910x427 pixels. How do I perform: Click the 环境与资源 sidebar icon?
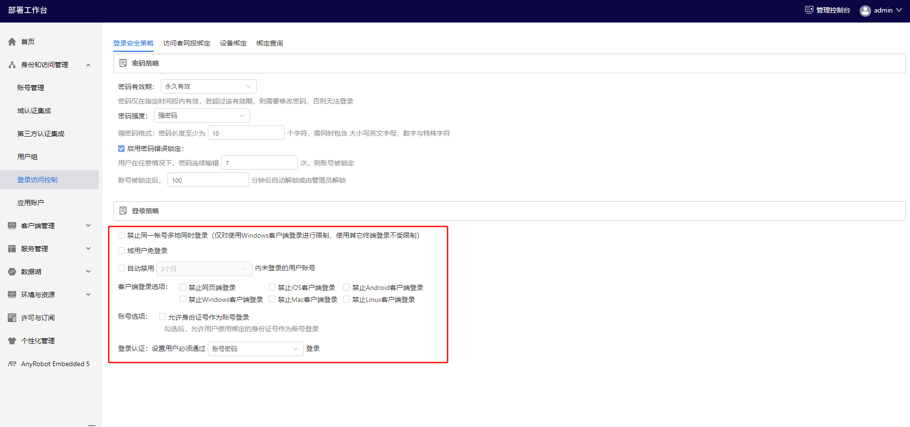point(12,295)
